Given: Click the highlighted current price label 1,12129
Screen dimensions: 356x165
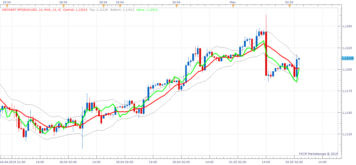Looking at the screenshot, I should 347,58.
